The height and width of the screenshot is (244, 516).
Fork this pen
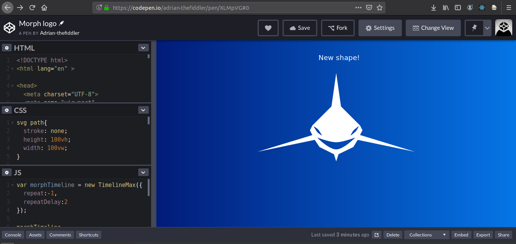(x=338, y=28)
